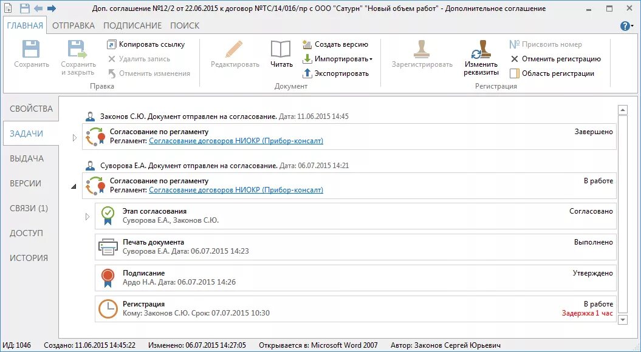The image size is (641, 352).
Task: Click Изменено: 06.07.2015 14:27:05 status entry
Action: [197, 345]
